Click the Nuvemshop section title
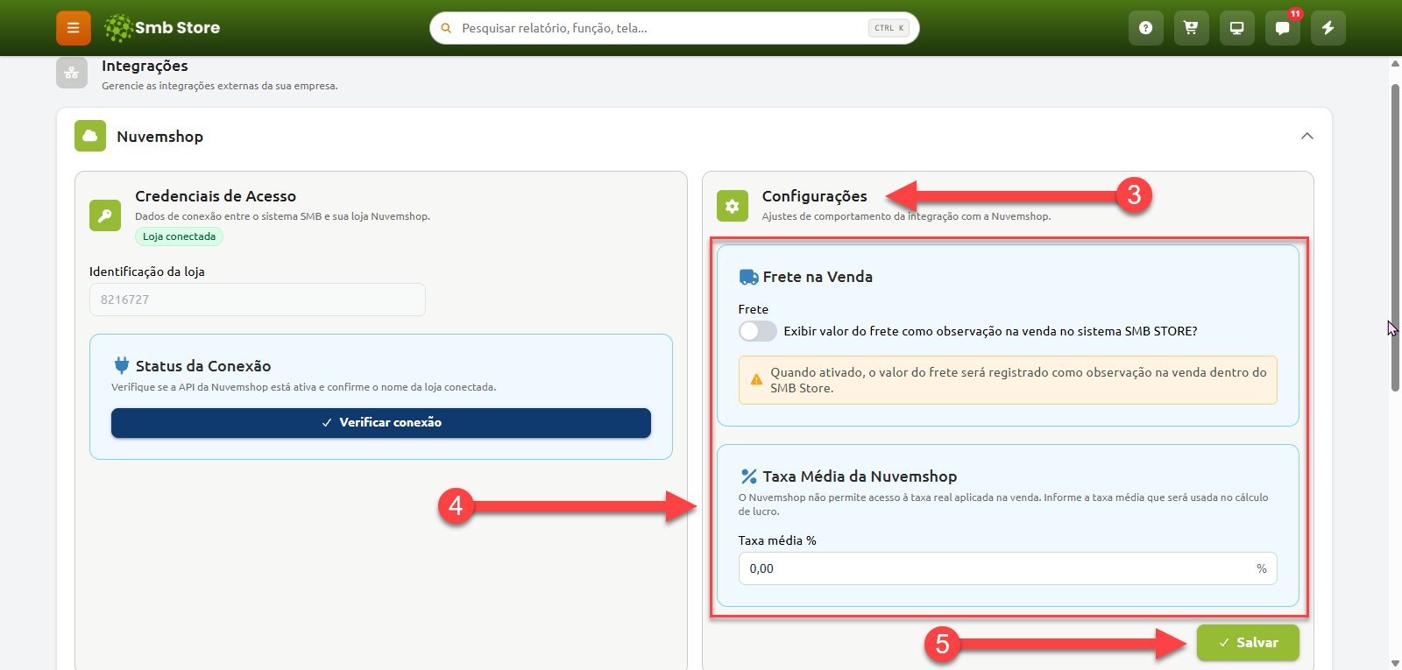1402x670 pixels. click(x=160, y=137)
